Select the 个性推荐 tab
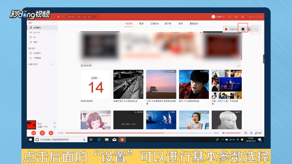The image size is (292, 164). [128, 24]
